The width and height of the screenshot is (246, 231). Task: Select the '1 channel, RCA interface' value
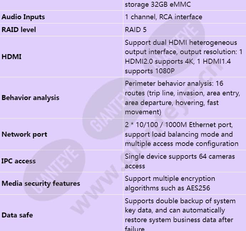coord(163,17)
